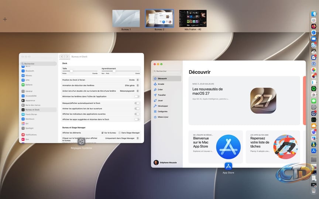319x199 pixels.
Task: Switch to Nils Frahm - #2 space
Action: 193,18
